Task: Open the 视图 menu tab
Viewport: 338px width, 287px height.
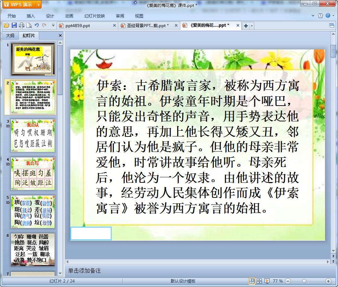Action: tap(139, 16)
